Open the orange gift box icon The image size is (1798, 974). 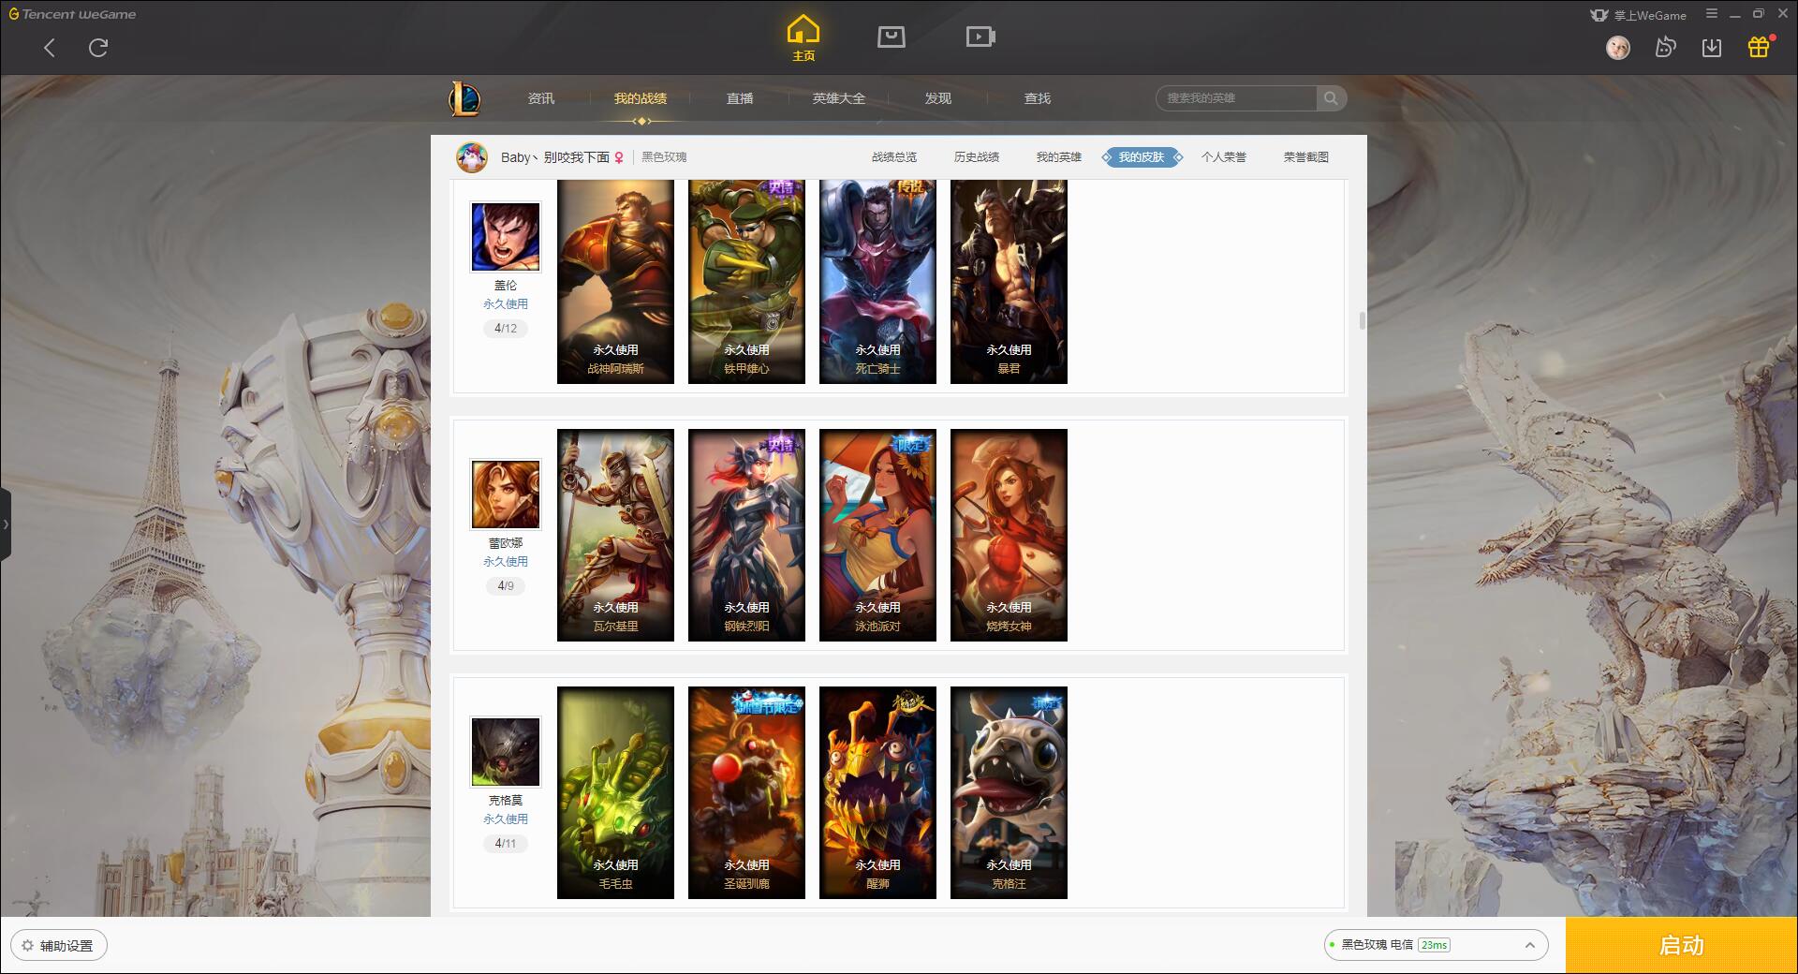pos(1759,47)
